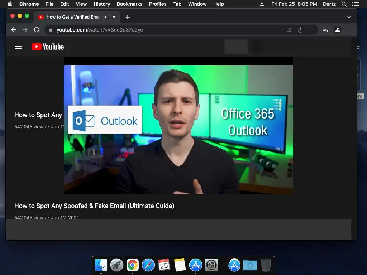Open the Tab menu
This screenshot has height=275, width=367.
[x=177, y=4]
